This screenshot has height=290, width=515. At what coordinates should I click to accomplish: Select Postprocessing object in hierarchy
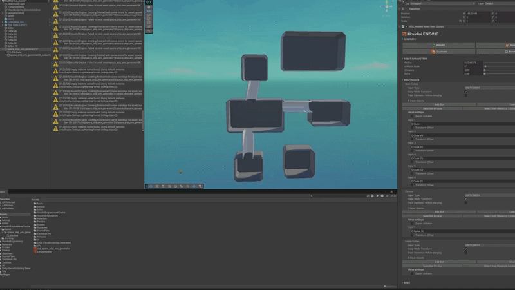15,7
